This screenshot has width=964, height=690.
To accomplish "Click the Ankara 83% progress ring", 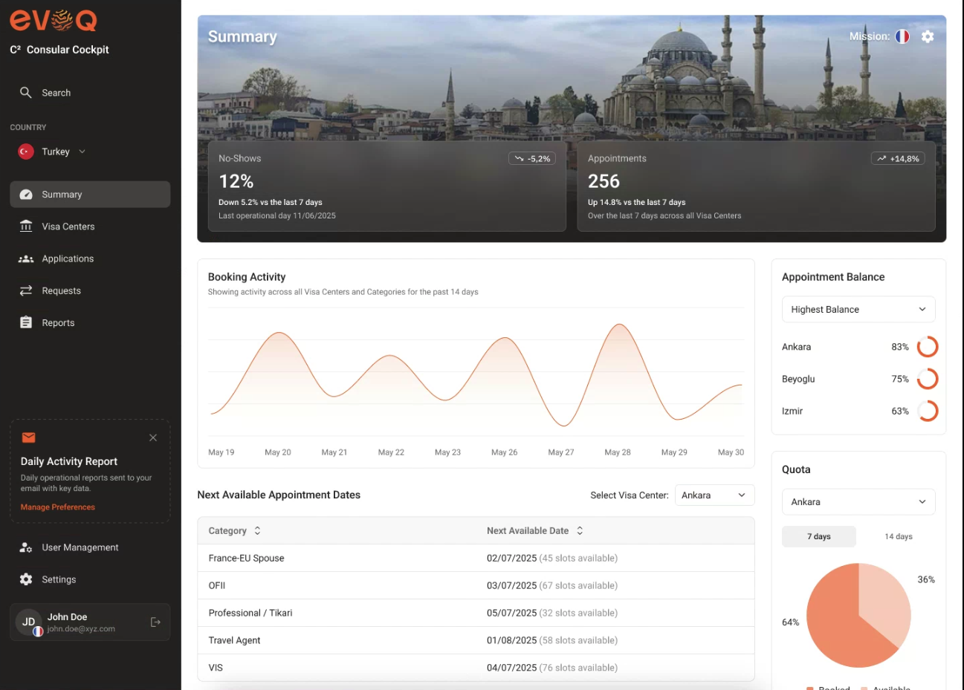I will click(928, 347).
